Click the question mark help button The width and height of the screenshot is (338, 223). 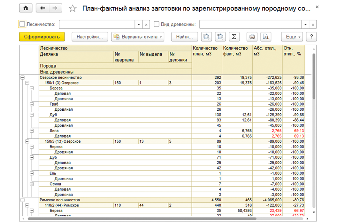tap(311, 37)
